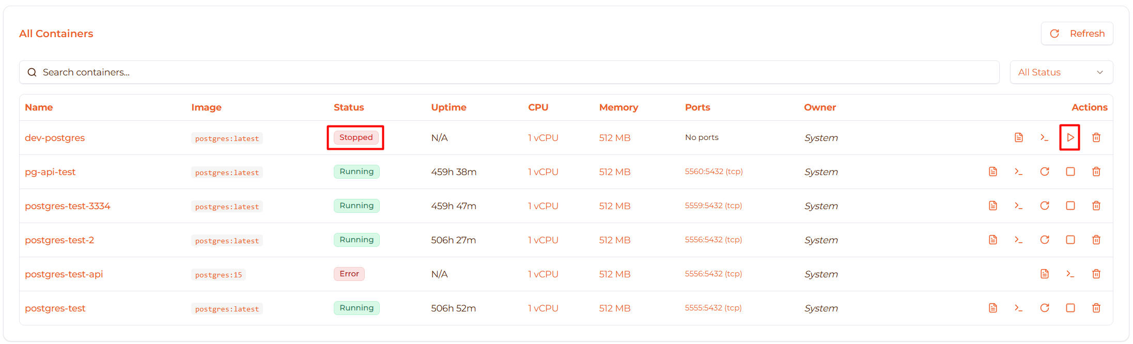This screenshot has height=344, width=1133.
Task: Click the Refresh button
Action: [1077, 34]
